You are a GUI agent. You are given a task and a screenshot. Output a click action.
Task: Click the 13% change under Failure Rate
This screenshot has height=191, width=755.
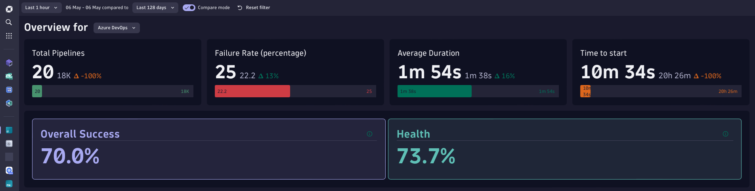point(268,76)
